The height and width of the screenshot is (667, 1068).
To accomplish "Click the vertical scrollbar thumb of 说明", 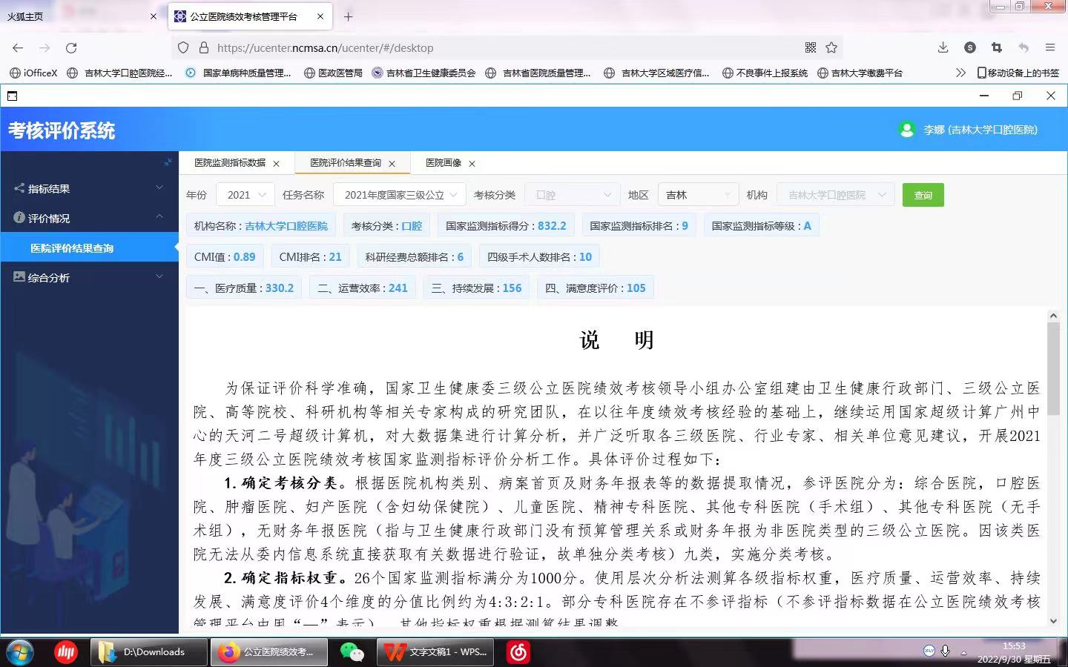I will coord(1053,368).
